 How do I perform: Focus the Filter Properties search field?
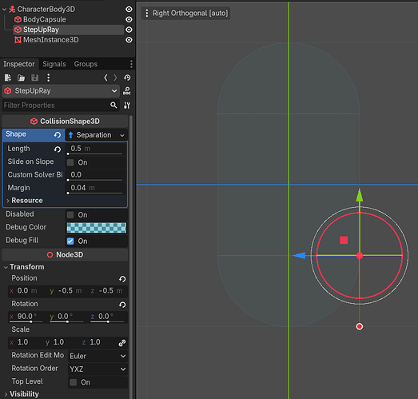point(56,106)
